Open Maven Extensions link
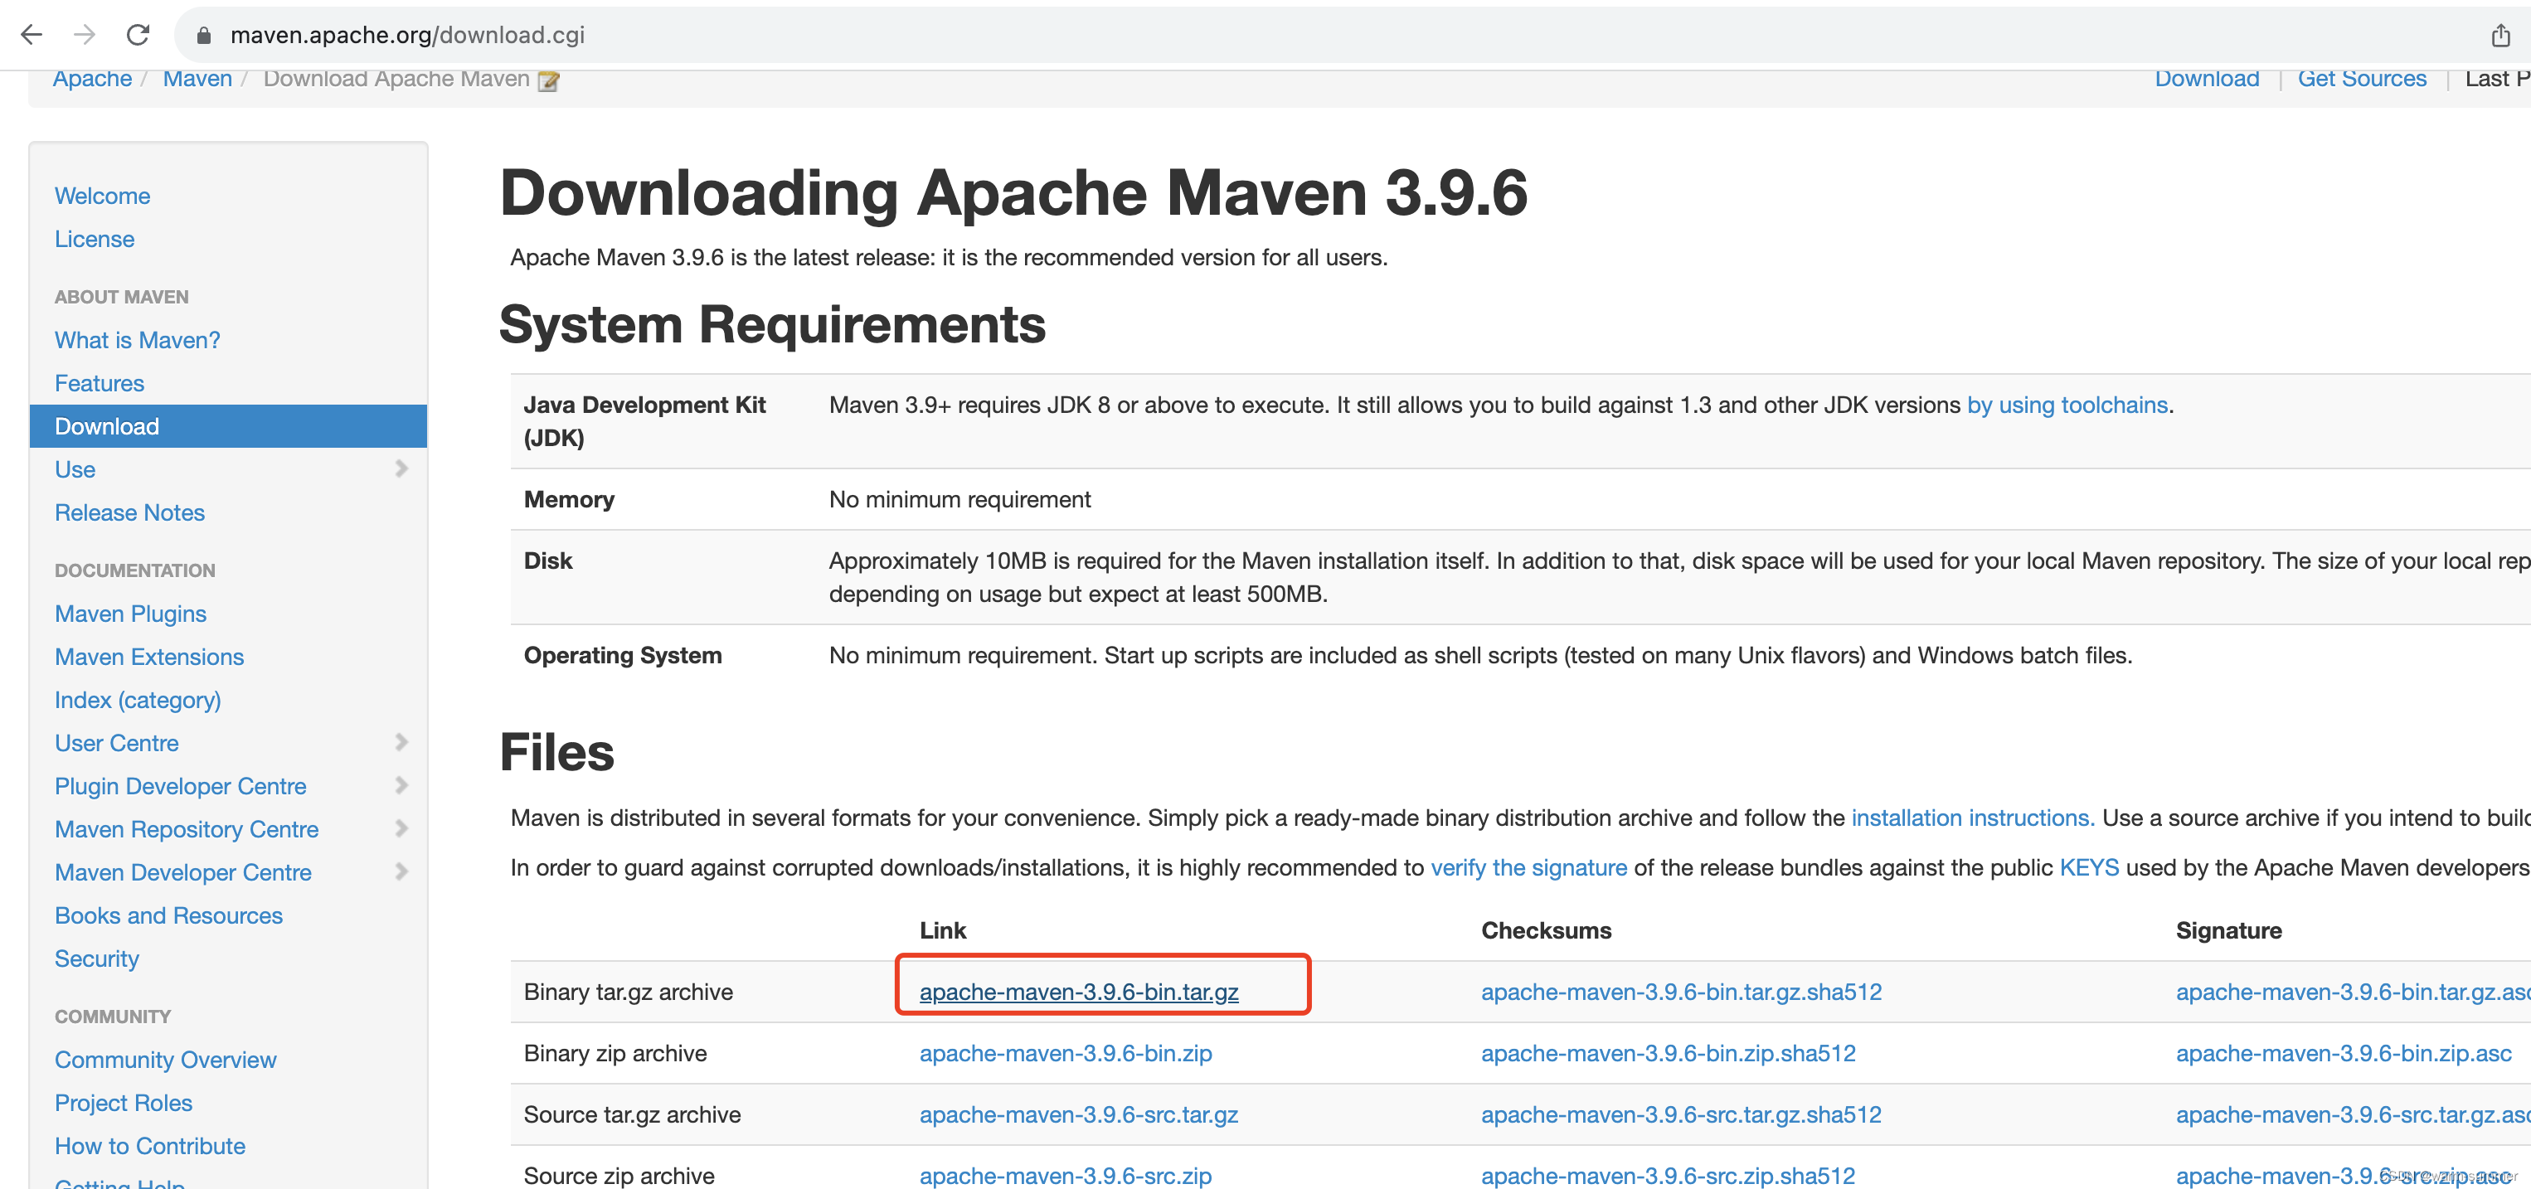Screen dimensions: 2531x1189 pos(149,657)
